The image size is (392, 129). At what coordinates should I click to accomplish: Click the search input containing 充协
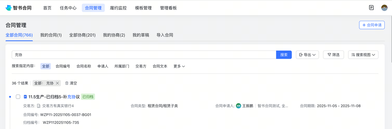(144, 55)
